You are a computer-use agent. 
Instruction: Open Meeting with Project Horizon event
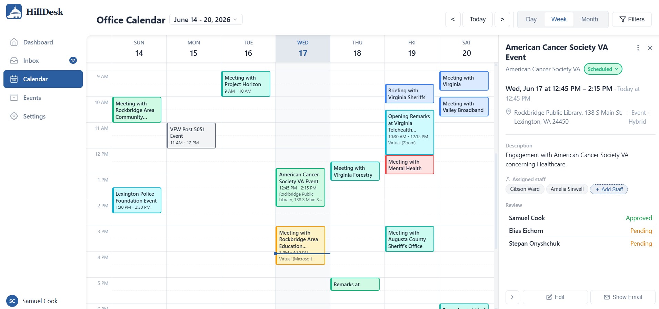[x=246, y=84]
